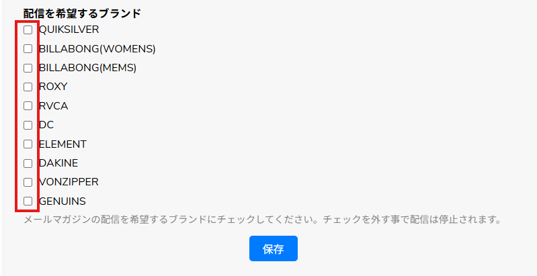Click the QUIKSILVER label text
The image size is (537, 276).
[x=69, y=30]
